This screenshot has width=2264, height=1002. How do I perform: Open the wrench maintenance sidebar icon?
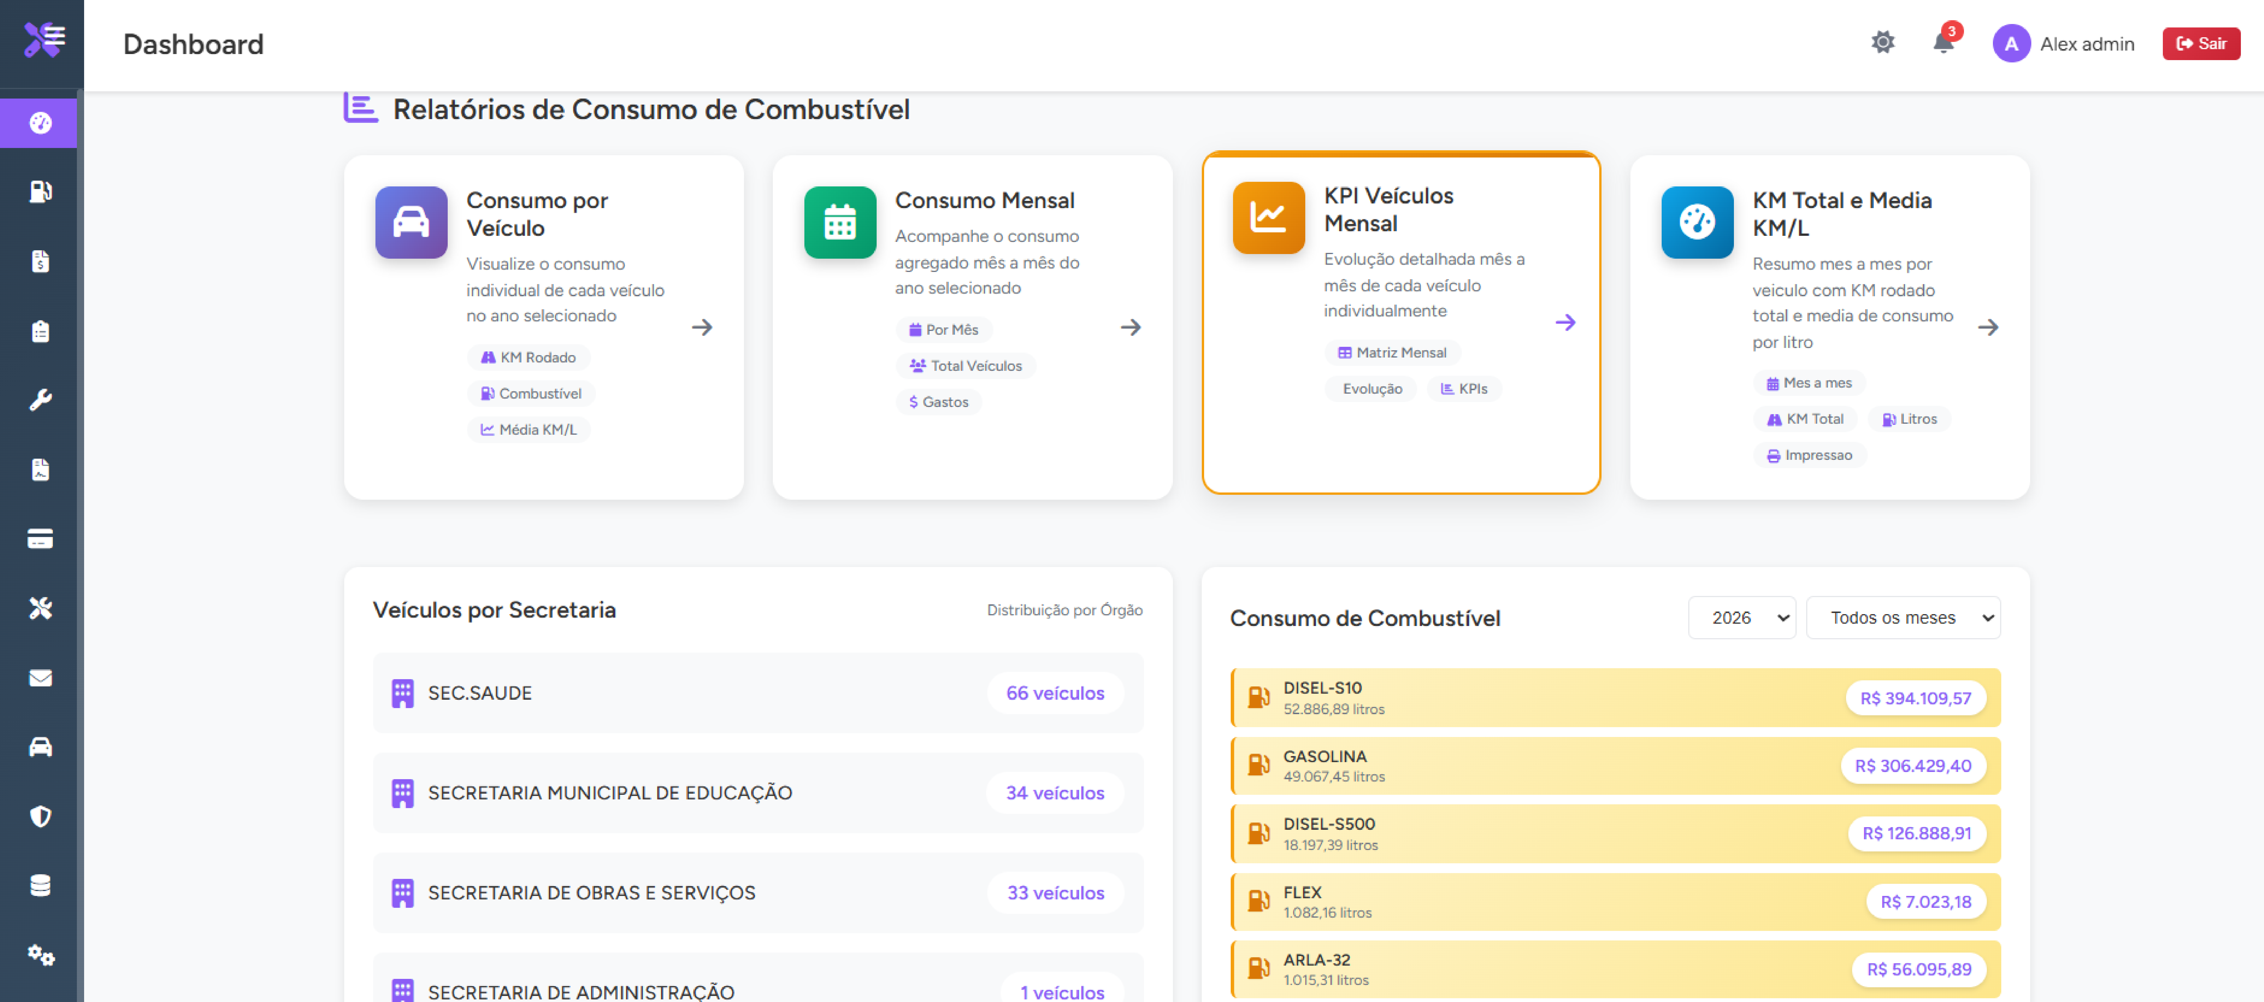click(x=40, y=400)
